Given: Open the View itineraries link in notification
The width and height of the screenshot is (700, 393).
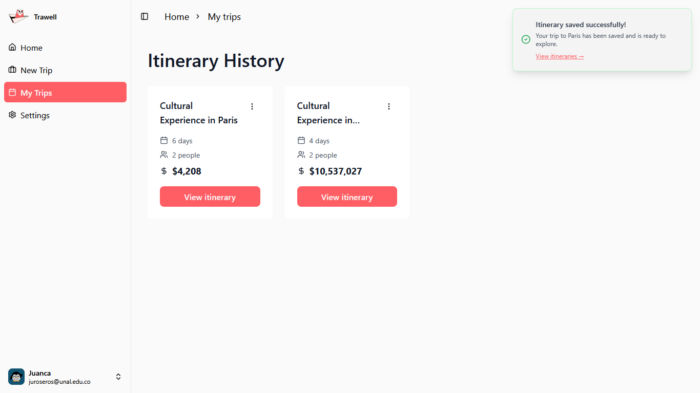Looking at the screenshot, I should (x=560, y=56).
